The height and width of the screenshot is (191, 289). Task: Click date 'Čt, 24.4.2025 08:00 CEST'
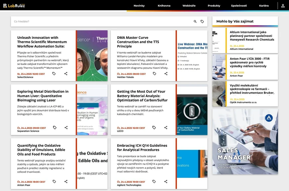coord(131,74)
